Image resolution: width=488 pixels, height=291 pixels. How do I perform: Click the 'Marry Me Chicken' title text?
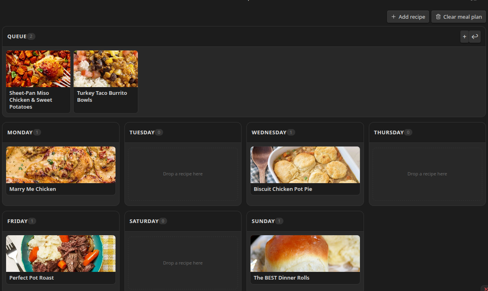tap(33, 189)
